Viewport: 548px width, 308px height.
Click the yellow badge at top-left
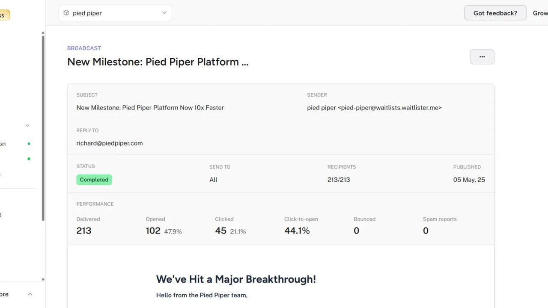[4, 15]
